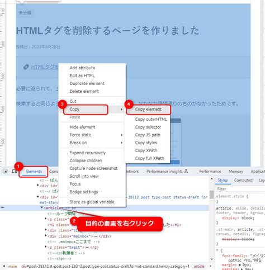Toggle the device toolbar icon
Image resolution: width=265 pixels, height=270 pixels.
tap(14, 171)
